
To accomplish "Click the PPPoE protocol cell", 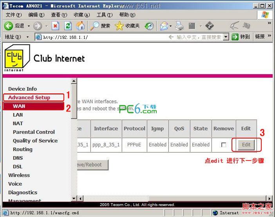I will coord(134,145).
